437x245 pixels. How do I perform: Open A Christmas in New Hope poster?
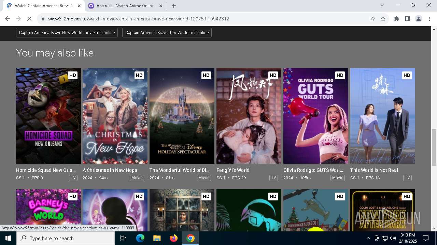click(115, 116)
